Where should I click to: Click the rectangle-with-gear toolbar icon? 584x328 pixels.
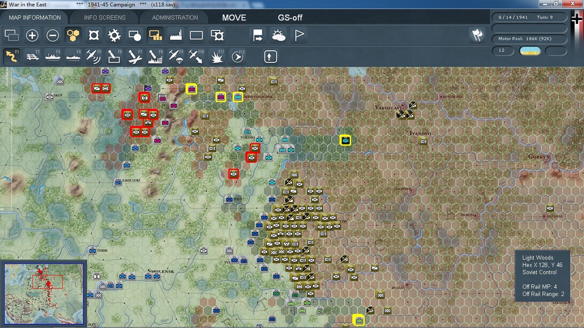(217, 35)
